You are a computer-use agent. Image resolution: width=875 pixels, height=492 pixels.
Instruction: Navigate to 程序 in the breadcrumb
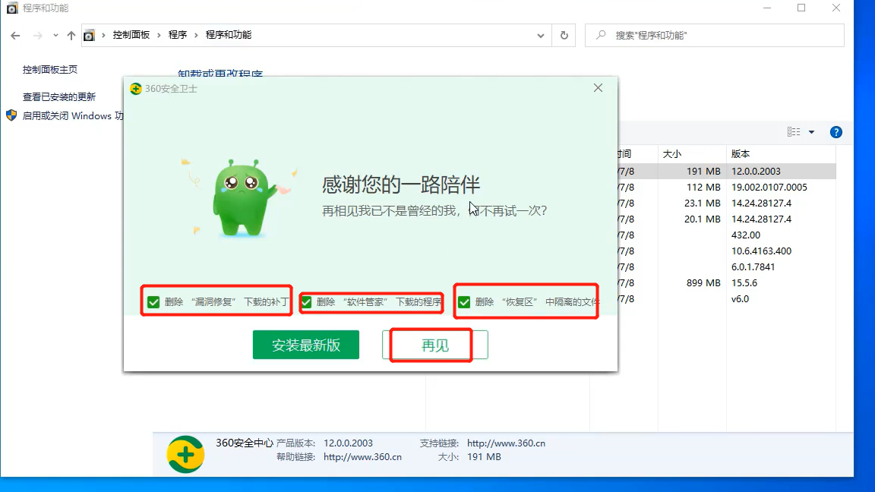pyautogui.click(x=177, y=35)
